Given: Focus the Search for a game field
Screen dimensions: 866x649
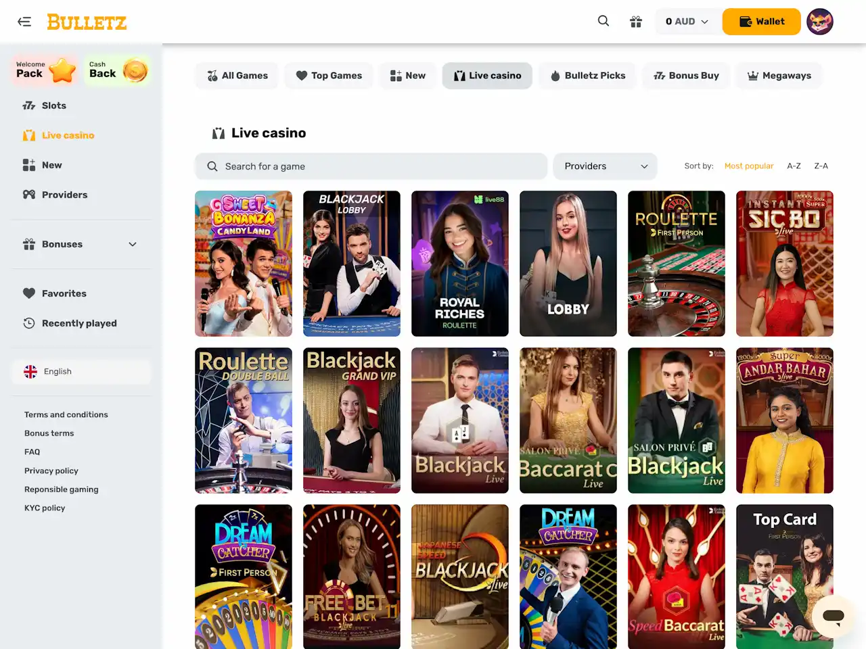Looking at the screenshot, I should click(371, 166).
